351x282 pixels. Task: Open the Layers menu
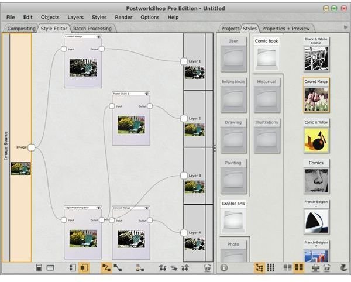(75, 17)
